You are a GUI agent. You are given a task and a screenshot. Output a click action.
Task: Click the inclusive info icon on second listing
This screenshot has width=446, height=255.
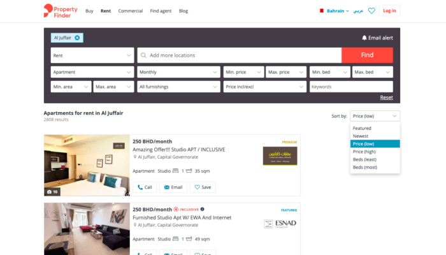[x=202, y=209]
